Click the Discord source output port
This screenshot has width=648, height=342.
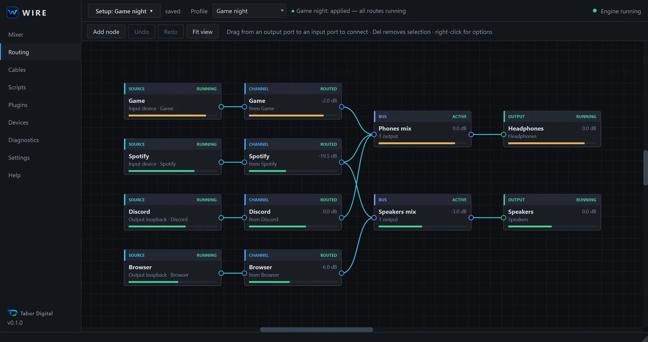point(221,218)
